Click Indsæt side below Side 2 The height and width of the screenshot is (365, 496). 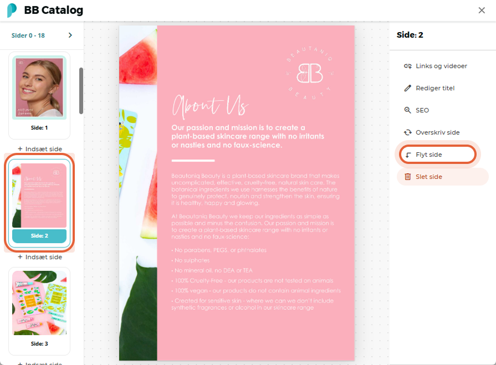(40, 257)
